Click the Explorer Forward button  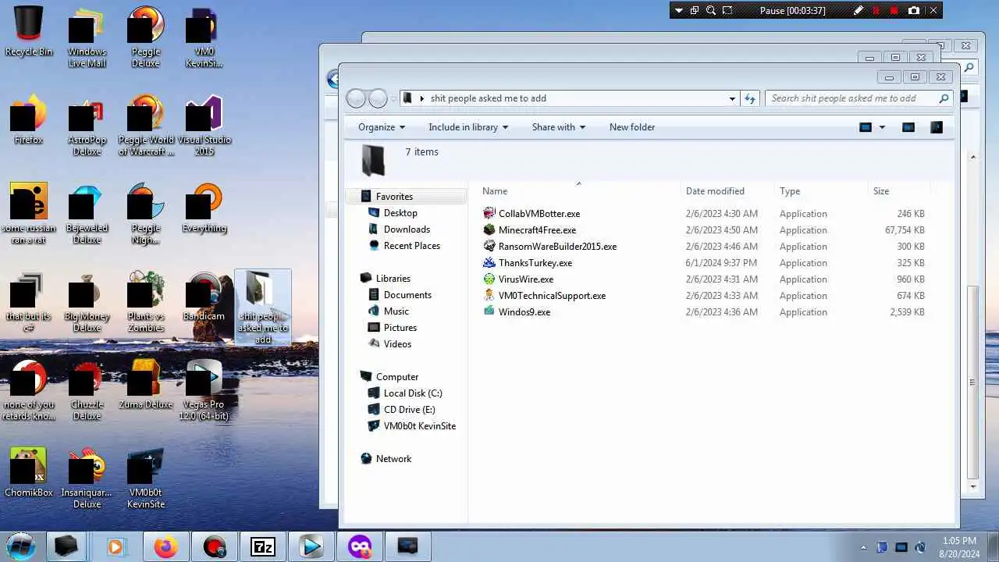[379, 98]
